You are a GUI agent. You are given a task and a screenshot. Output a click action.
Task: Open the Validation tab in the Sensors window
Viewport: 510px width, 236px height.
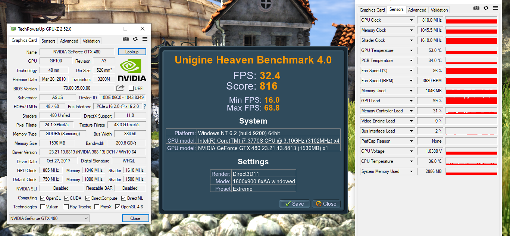[439, 10]
